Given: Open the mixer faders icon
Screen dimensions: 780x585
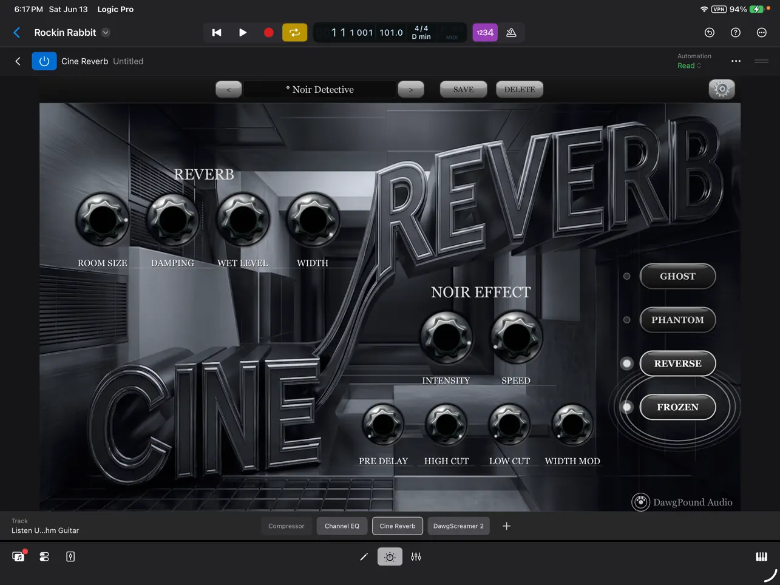Looking at the screenshot, I should pos(416,556).
